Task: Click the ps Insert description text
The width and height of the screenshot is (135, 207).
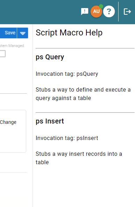Action: [79, 158]
